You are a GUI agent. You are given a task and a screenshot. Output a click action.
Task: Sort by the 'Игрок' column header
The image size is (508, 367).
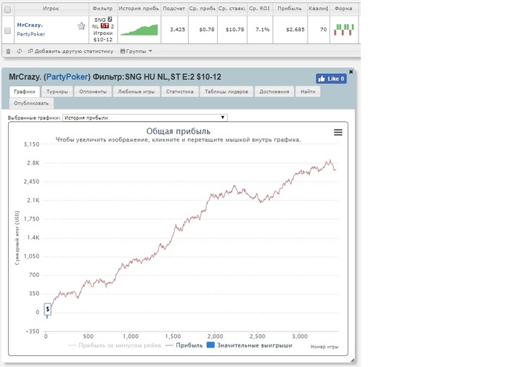coord(52,9)
